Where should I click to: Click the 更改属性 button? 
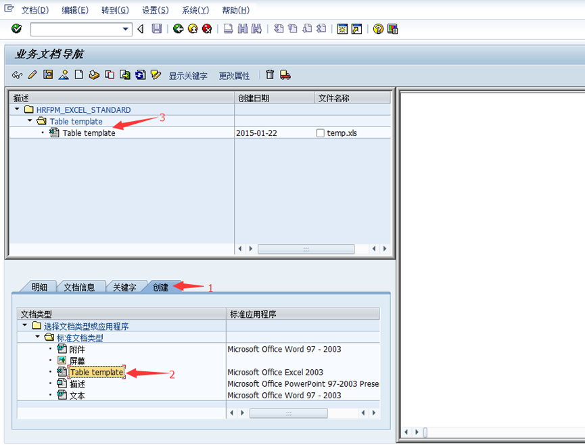coord(234,76)
